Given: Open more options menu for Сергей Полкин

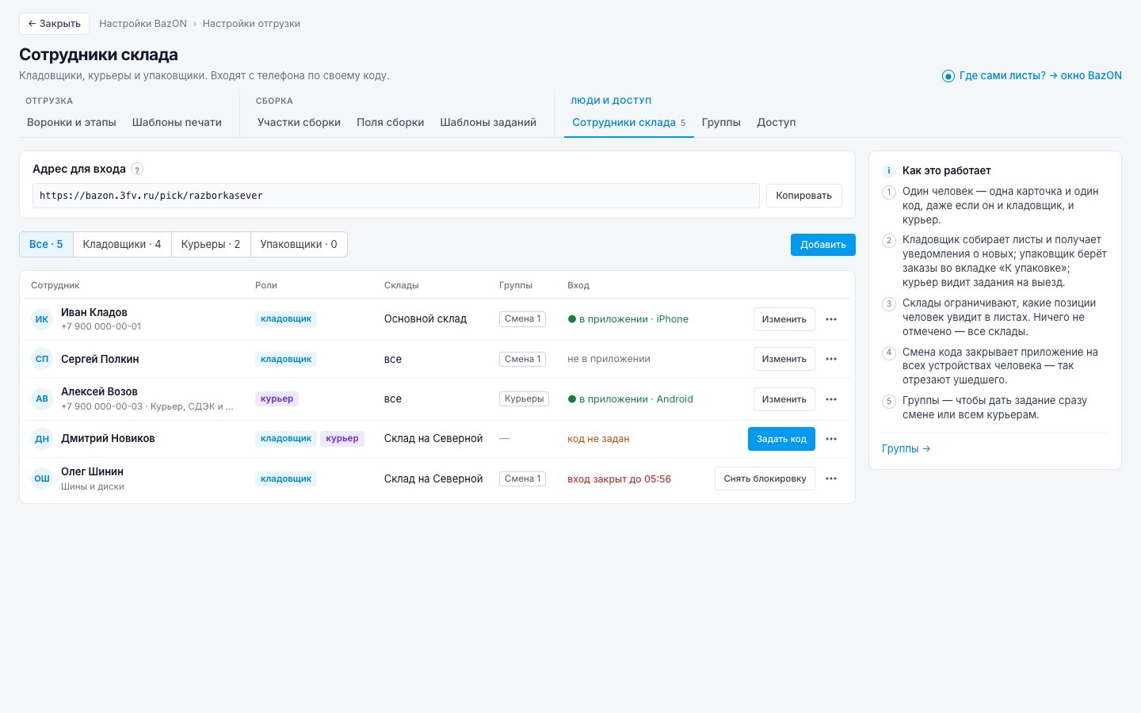Looking at the screenshot, I should coord(831,359).
